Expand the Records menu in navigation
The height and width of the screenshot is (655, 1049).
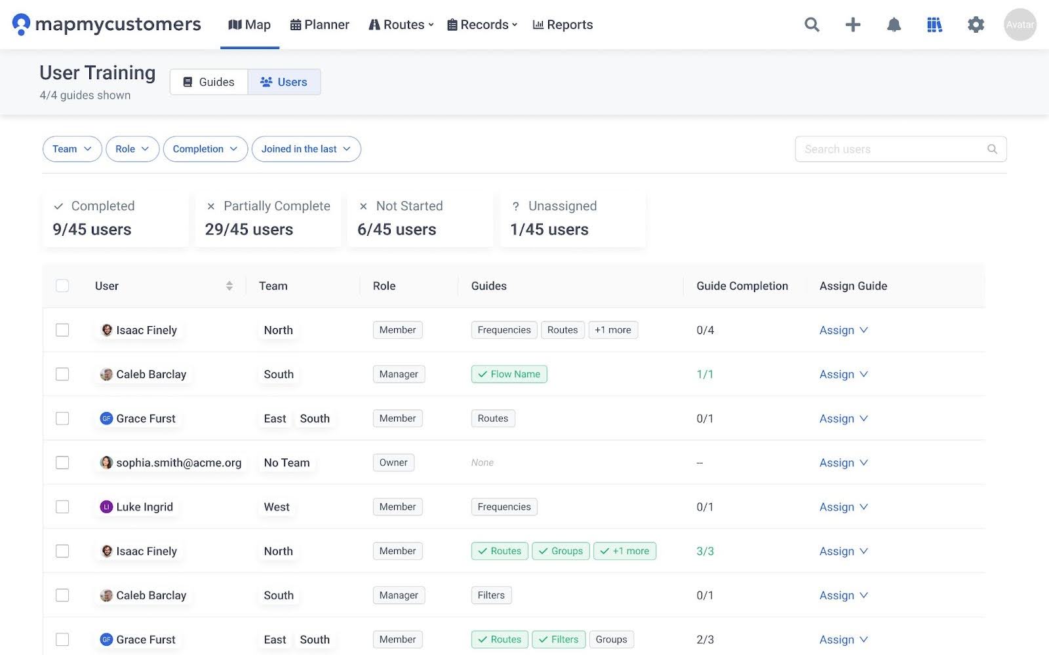[x=483, y=25]
